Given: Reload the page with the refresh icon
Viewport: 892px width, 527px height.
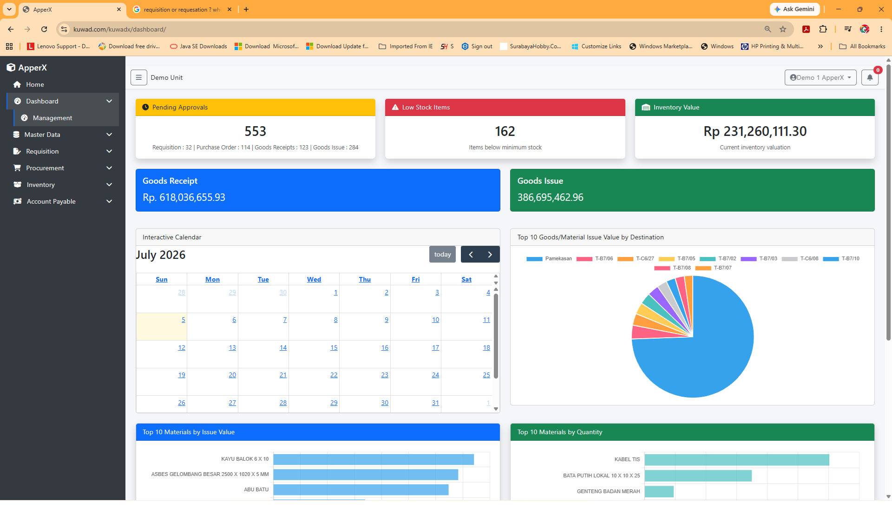Looking at the screenshot, I should (x=44, y=29).
